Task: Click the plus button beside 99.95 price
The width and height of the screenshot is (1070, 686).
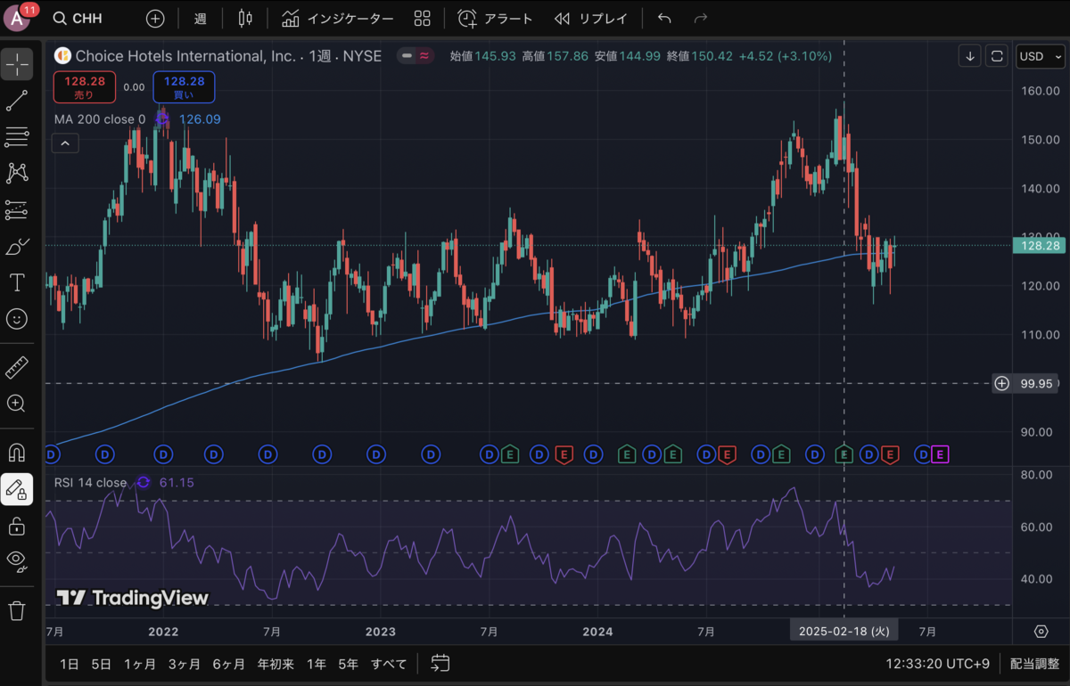Action: (1002, 384)
